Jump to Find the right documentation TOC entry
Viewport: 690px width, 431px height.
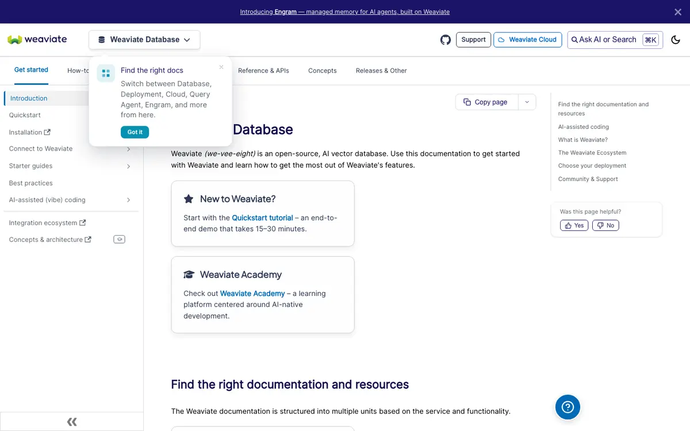tap(603, 109)
